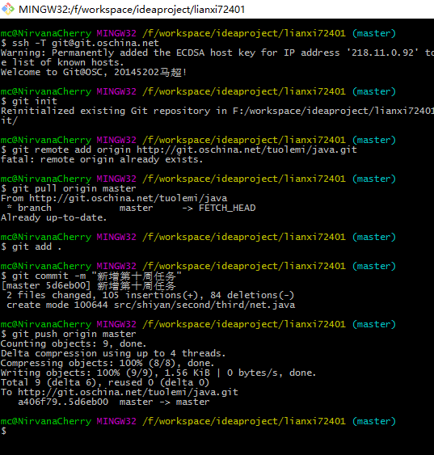This screenshot has height=455, width=434.
Task: Click 'Delta compression using up to 4 threads.' line
Action: 113,353
